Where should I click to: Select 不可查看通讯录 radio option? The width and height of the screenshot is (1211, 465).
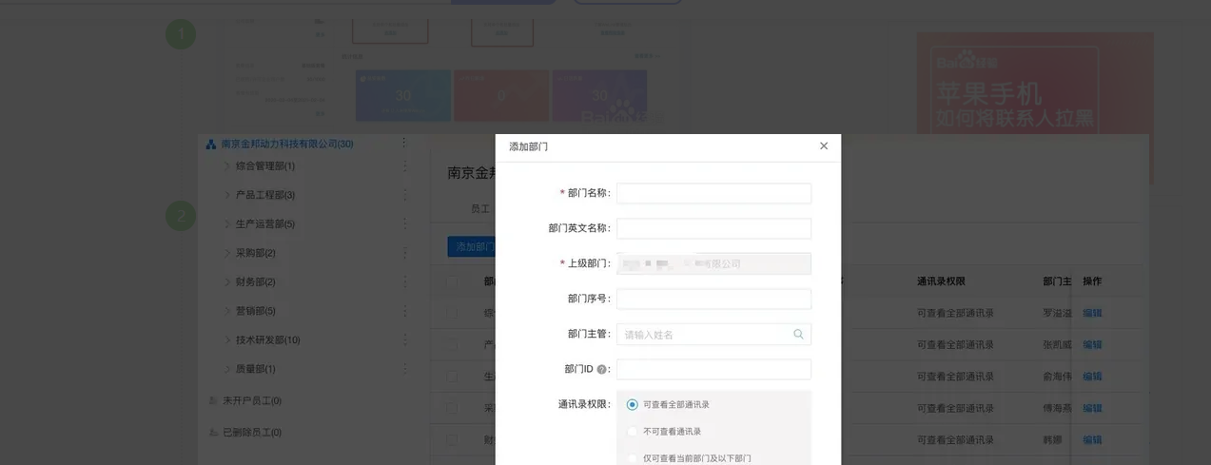tap(633, 431)
